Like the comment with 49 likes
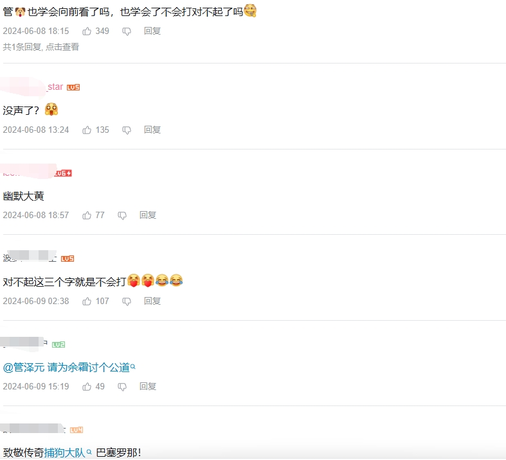Viewport: 506px width, 460px height. pyautogui.click(x=87, y=387)
